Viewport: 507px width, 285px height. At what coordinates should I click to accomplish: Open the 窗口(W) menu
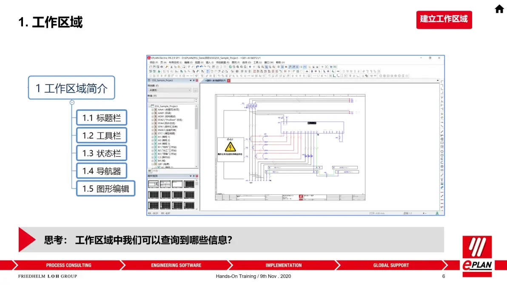click(x=269, y=62)
